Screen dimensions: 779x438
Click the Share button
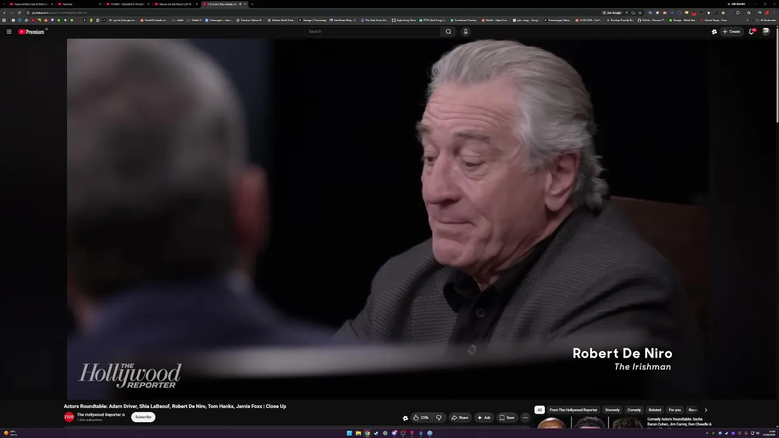[459, 418]
